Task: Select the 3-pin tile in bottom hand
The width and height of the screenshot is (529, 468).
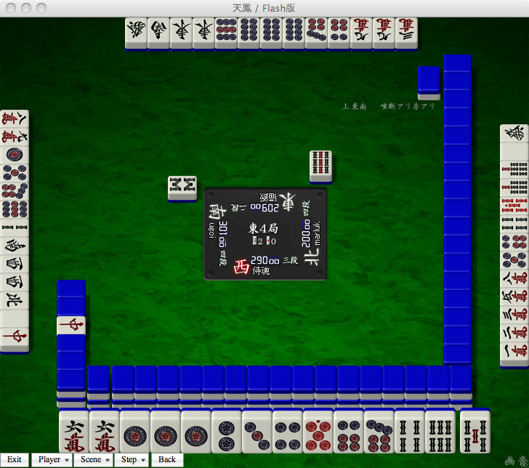Action: pos(257,432)
